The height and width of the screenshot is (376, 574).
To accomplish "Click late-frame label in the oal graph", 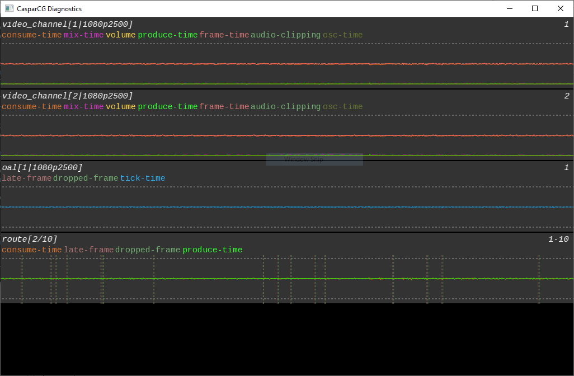I will pos(27,178).
